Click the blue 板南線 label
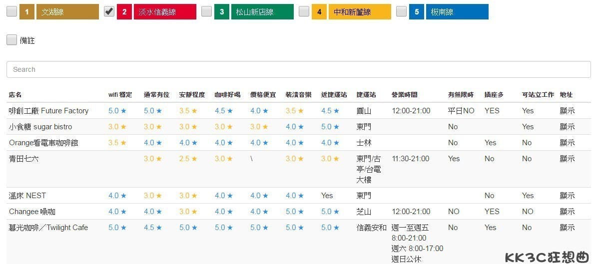Viewport: 592px width, 264px height. tap(457, 11)
